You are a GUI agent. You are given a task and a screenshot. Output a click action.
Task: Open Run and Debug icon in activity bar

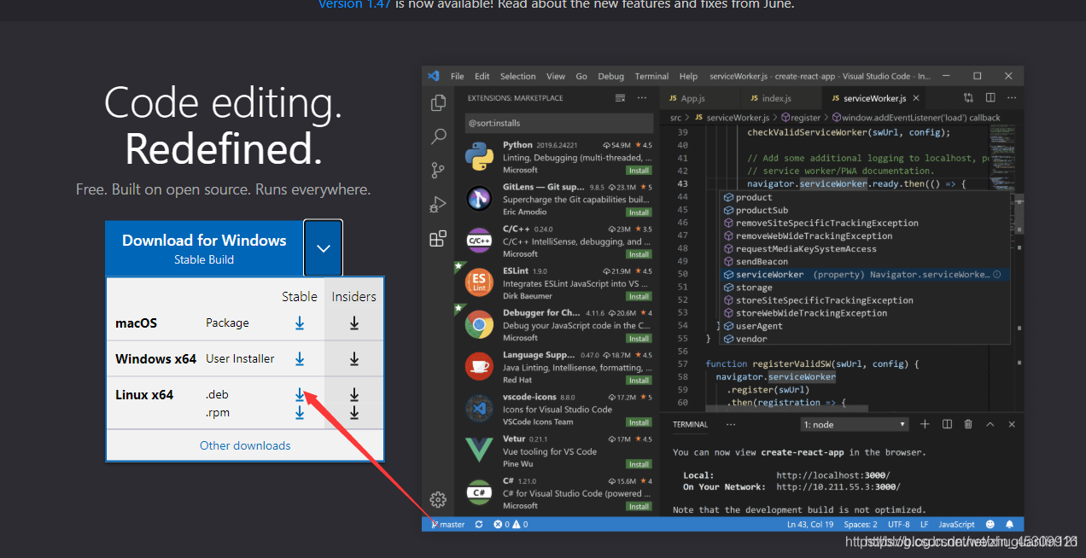[x=438, y=205]
